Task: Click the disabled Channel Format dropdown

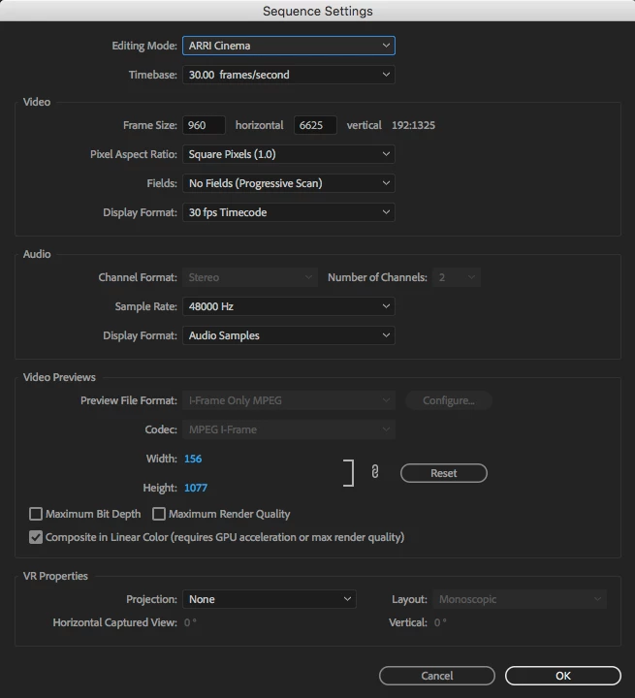Action: tap(250, 277)
